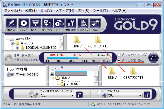Open the ファイル(F) menu

click(x=13, y=11)
